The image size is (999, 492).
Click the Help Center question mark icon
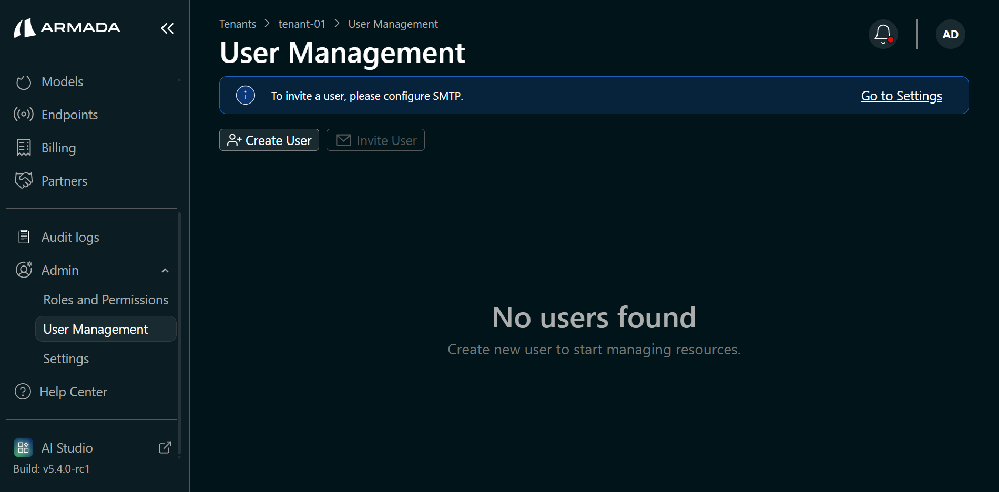pos(23,391)
